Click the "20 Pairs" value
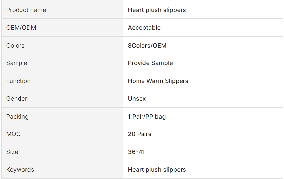This screenshot has width=284, height=179. coord(140,134)
